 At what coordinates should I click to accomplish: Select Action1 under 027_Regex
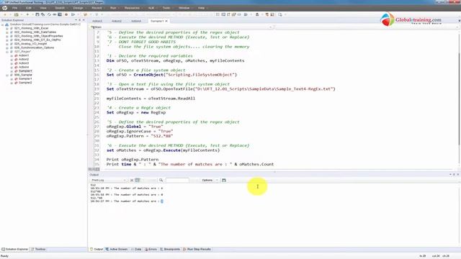[24, 55]
